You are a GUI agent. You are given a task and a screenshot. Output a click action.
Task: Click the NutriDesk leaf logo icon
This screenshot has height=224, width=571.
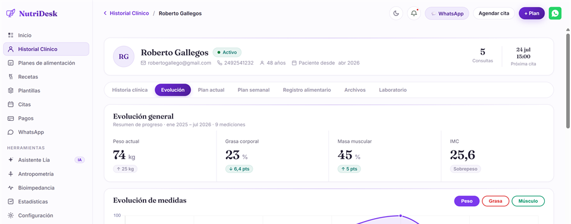click(x=11, y=14)
